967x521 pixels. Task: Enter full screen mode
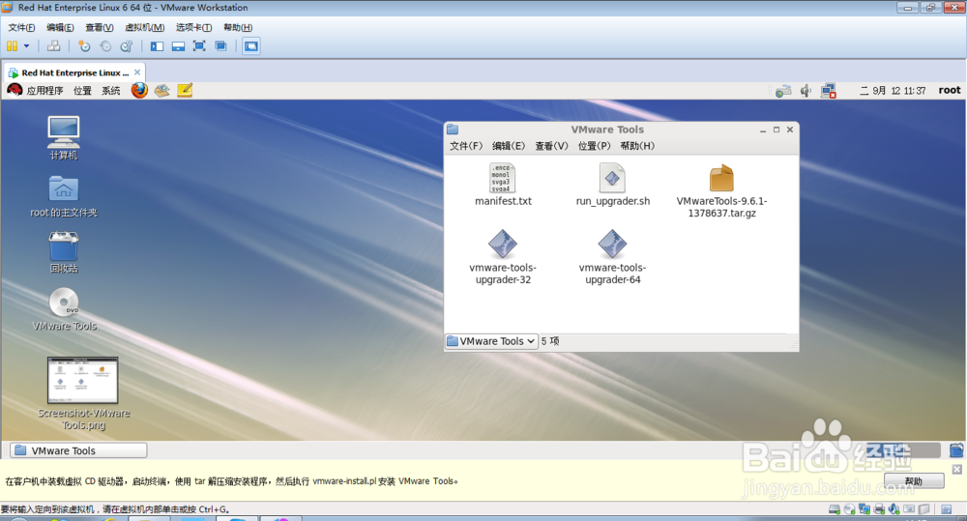(x=199, y=46)
